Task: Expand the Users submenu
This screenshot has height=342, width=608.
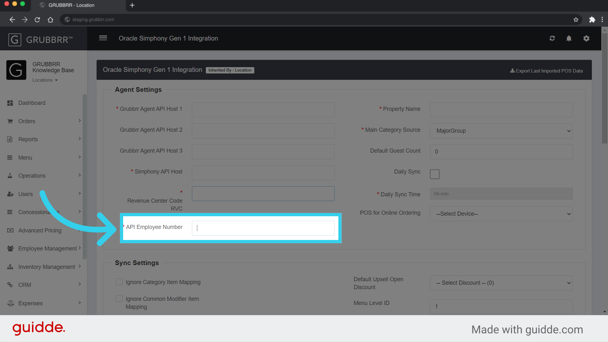Action: tap(79, 193)
